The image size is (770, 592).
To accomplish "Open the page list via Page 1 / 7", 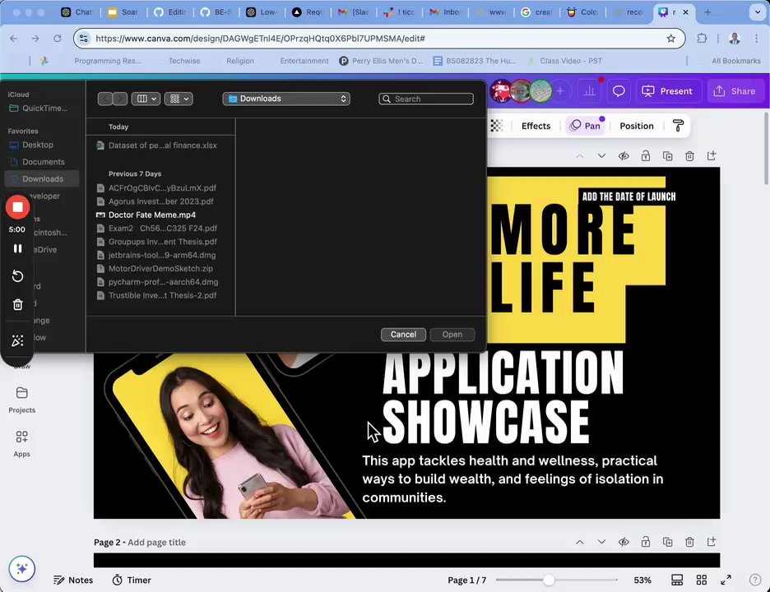I will click(466, 580).
